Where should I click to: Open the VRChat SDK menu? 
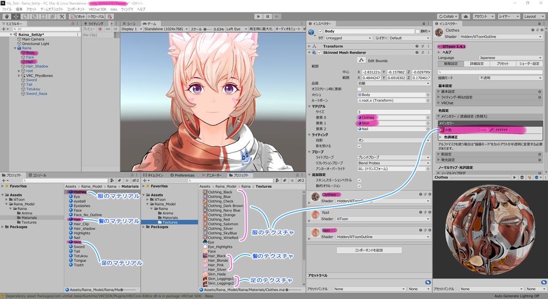[x=97, y=10]
